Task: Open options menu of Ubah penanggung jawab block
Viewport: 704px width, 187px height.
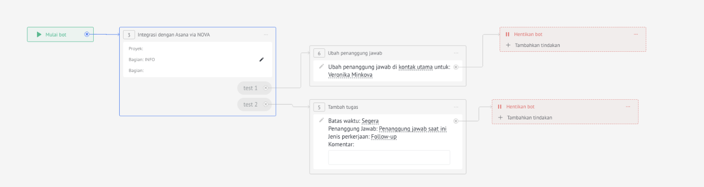Action: [456, 53]
